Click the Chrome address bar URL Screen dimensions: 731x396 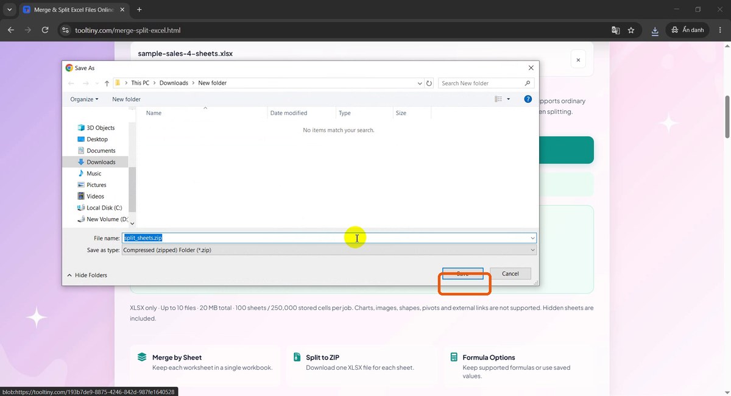point(128,30)
